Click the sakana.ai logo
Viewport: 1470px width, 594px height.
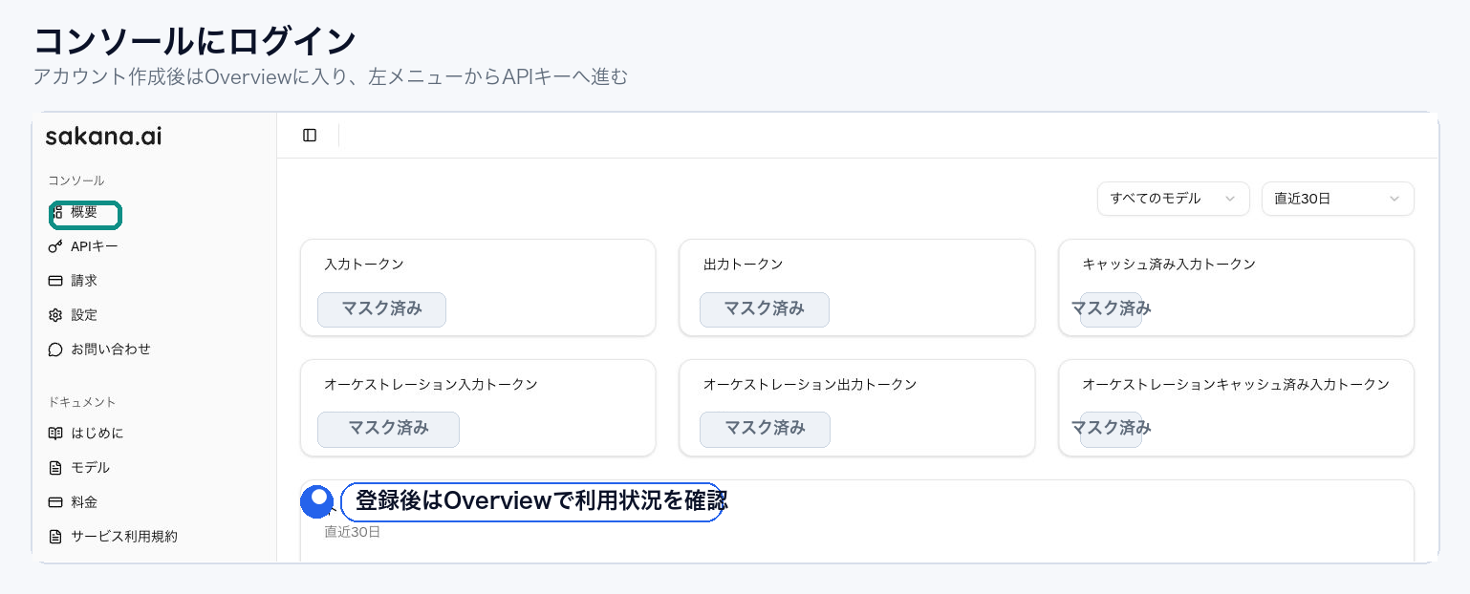tap(103, 137)
